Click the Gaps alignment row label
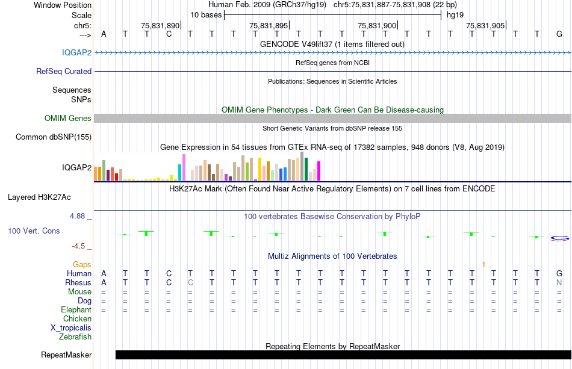Viewport: 572px width, 369px height. (82, 264)
